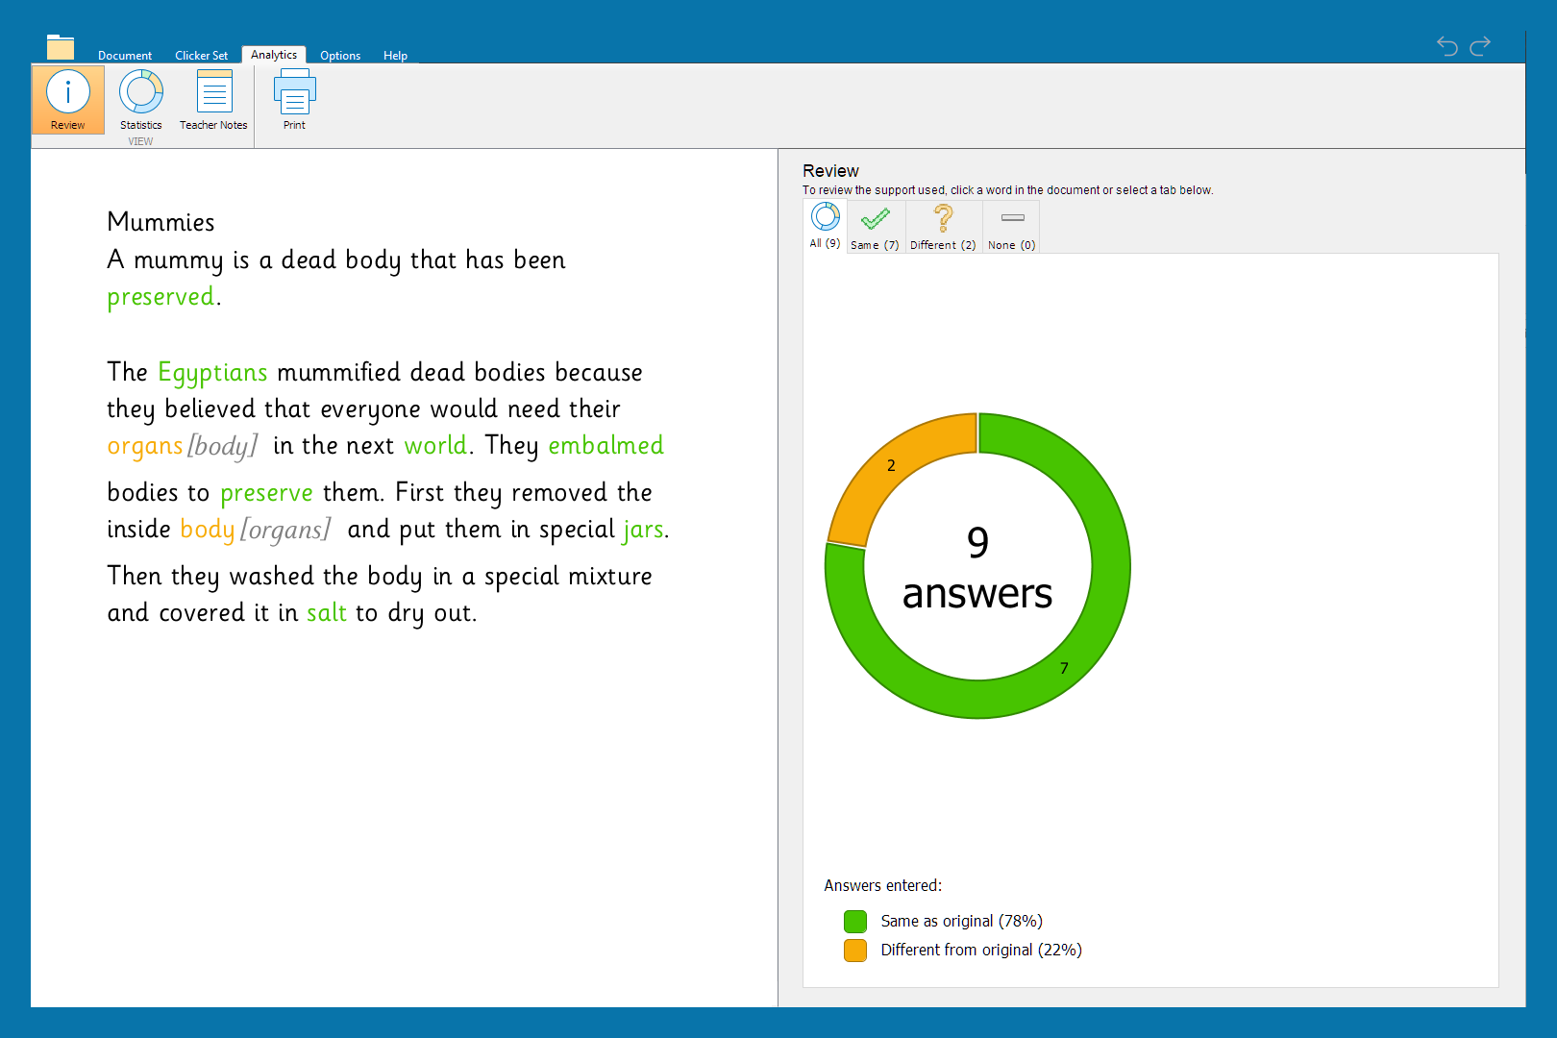Open the Help tab
Image resolution: width=1557 pixels, height=1038 pixels.
[x=395, y=56]
